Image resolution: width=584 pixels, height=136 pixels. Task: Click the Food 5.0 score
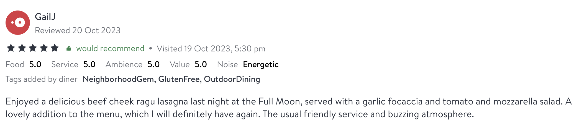tap(35, 64)
